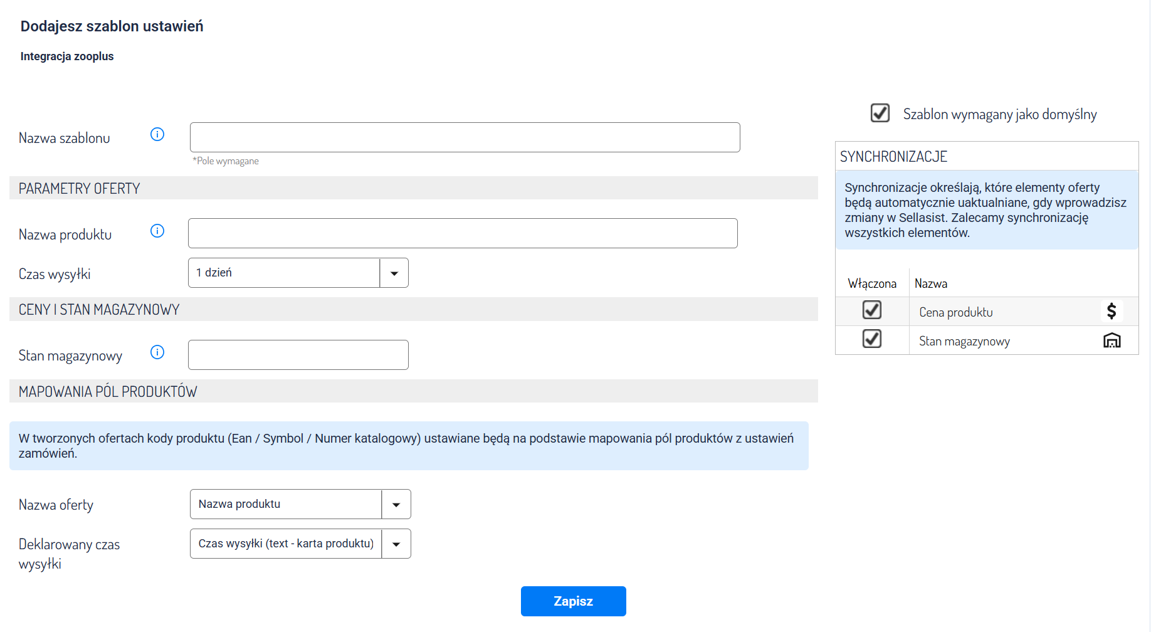Toggle Szablon wymagany jako domyślny checkbox
Screen dimensions: 1151x632
[x=880, y=113]
